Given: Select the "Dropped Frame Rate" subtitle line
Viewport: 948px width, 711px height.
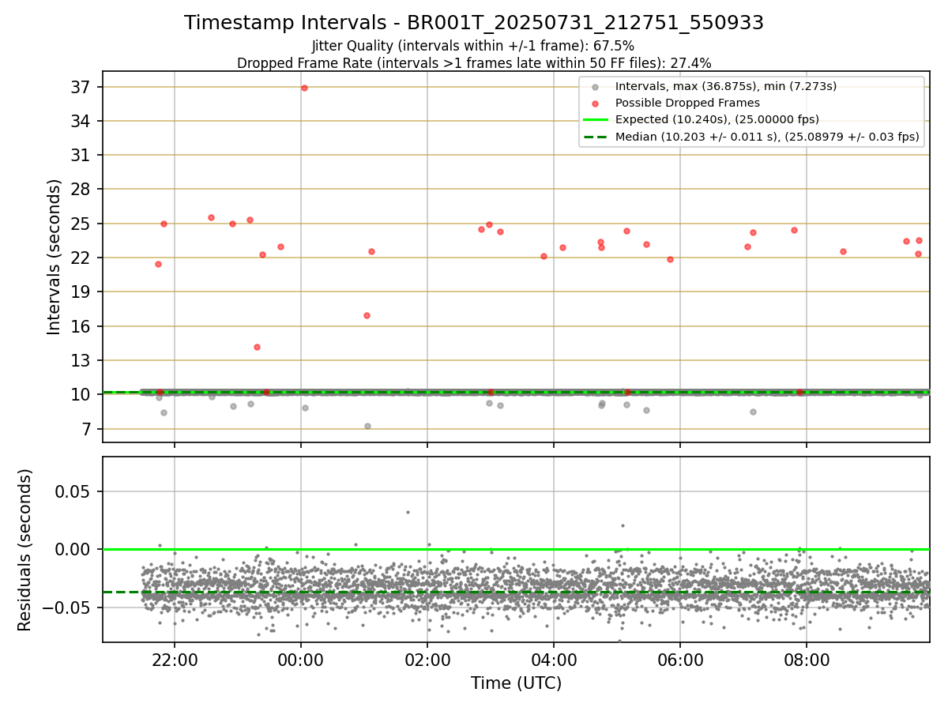Looking at the screenshot, I should pos(474,63).
